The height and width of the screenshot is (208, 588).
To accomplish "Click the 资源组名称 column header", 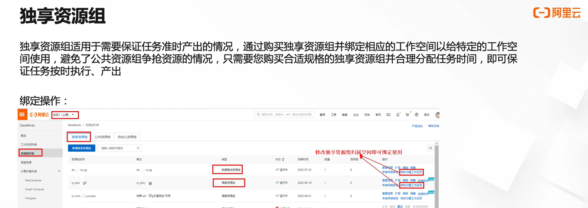I will (x=78, y=159).
